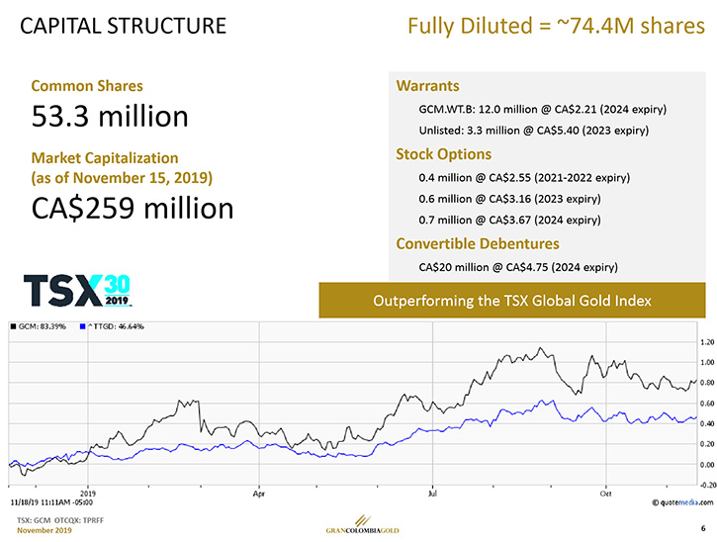
Task: Click the Warrants heading
Action: coord(427,86)
